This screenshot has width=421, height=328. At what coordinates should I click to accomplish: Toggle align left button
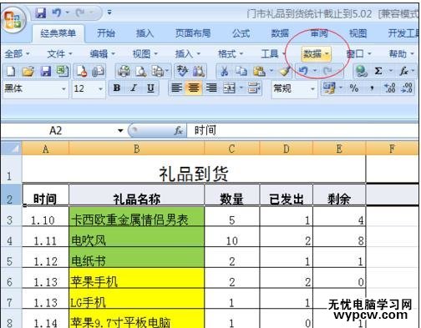pyautogui.click(x=176, y=88)
